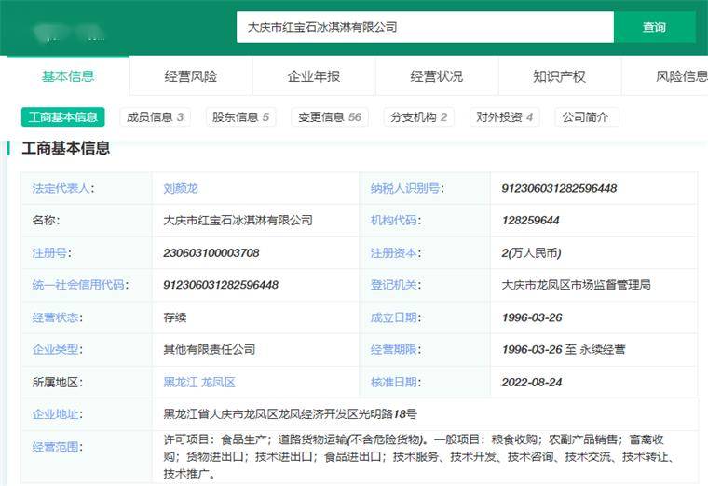The height and width of the screenshot is (486, 708).
Task: Click the 核准日期 label
Action: click(395, 383)
